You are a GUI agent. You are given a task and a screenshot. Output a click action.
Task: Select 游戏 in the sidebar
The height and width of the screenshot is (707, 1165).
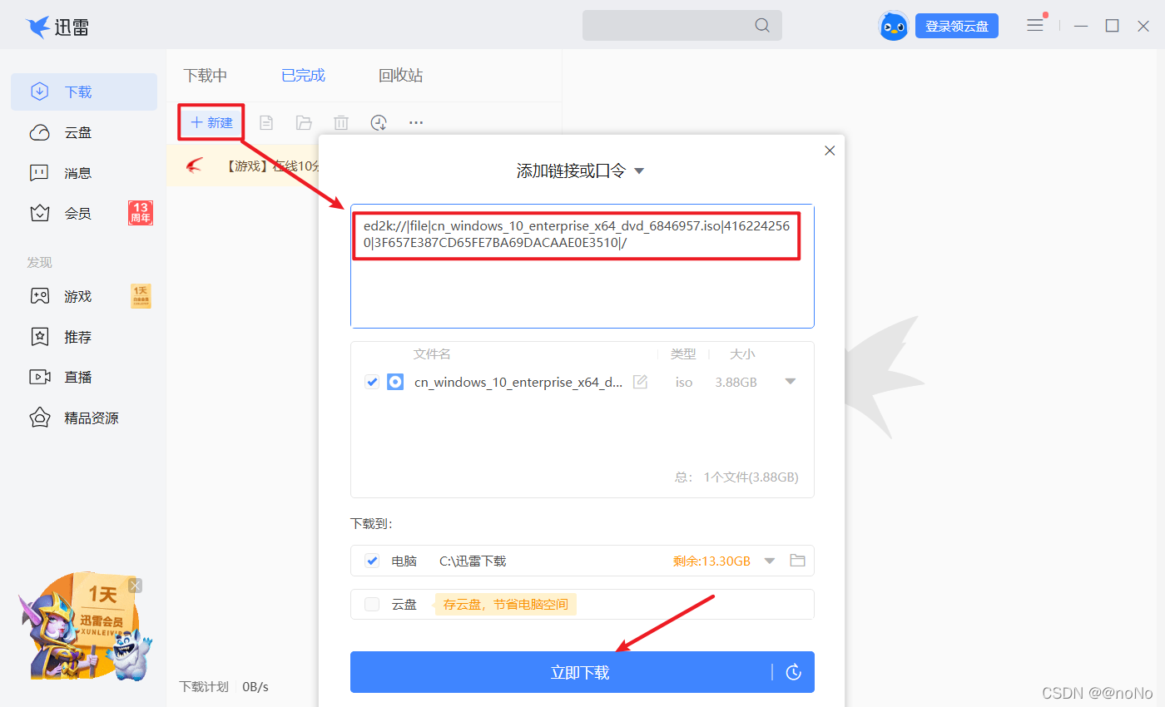tap(77, 295)
